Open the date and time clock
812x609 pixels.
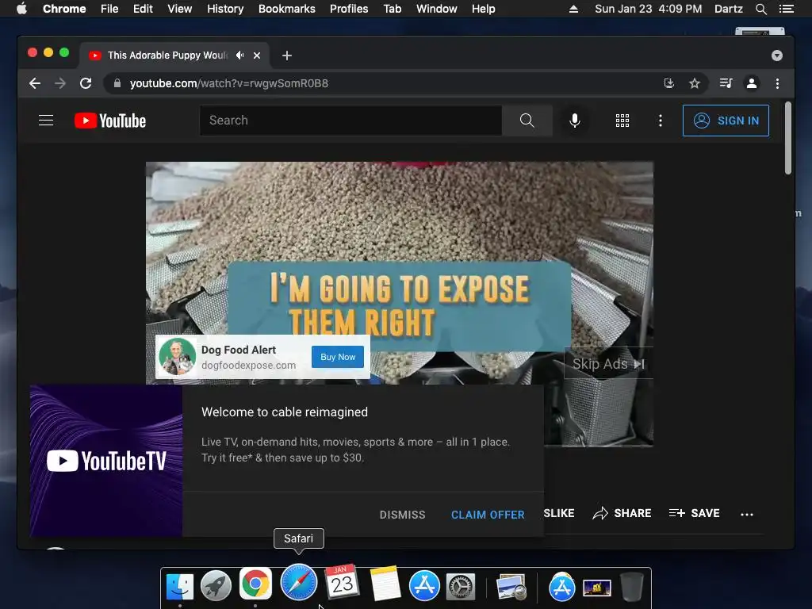point(649,9)
